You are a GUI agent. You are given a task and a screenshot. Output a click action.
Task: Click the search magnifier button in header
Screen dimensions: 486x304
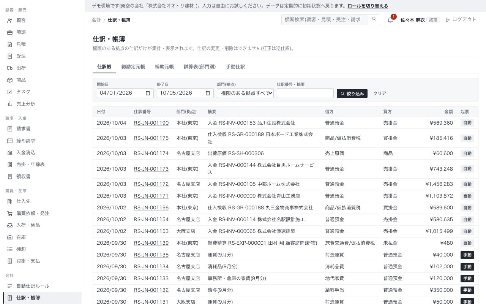click(x=374, y=20)
